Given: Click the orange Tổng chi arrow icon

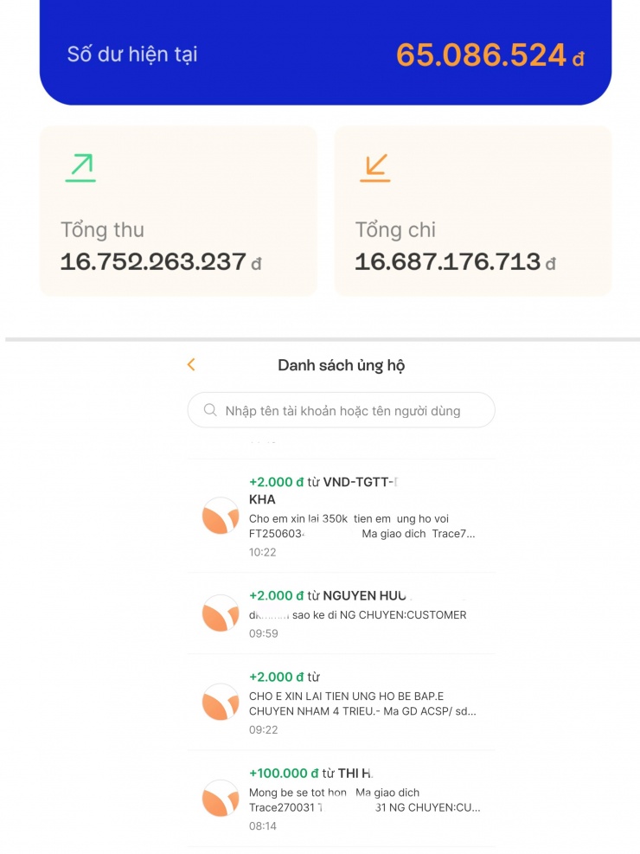Looking at the screenshot, I should coord(374,168).
